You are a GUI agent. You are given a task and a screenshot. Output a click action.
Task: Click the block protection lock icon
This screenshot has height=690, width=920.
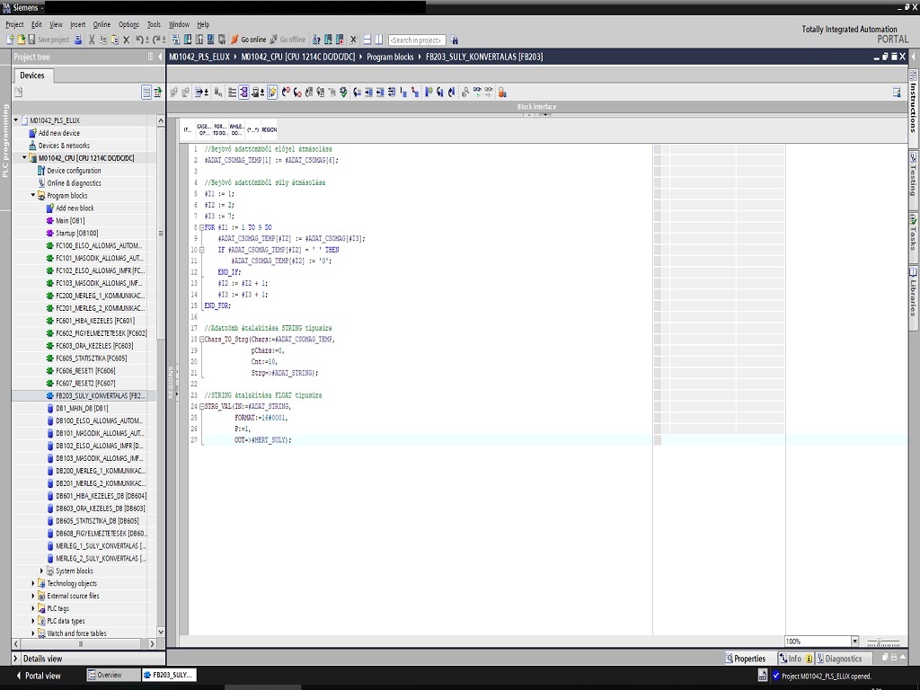click(x=502, y=93)
